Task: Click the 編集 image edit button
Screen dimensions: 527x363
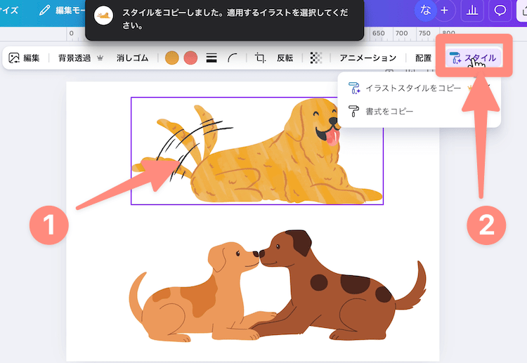Action: (x=24, y=58)
